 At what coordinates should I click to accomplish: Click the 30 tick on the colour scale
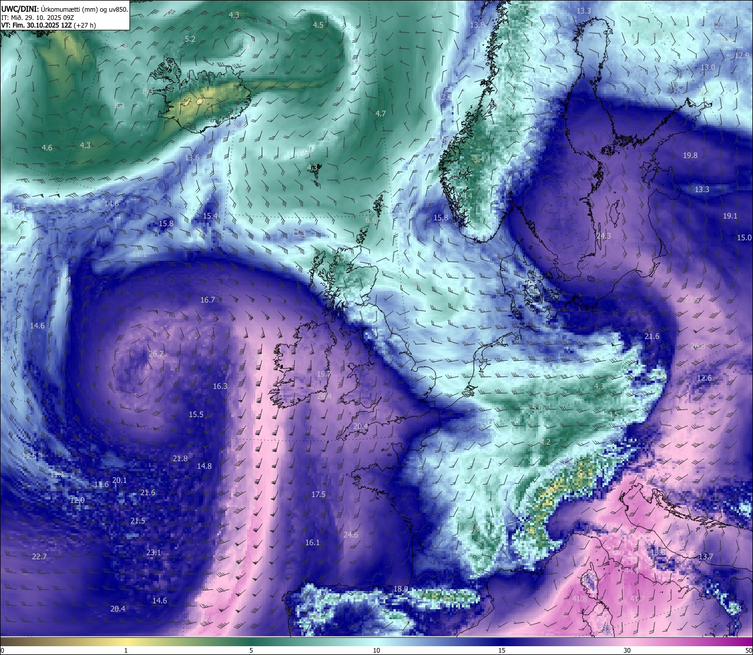coord(627,650)
